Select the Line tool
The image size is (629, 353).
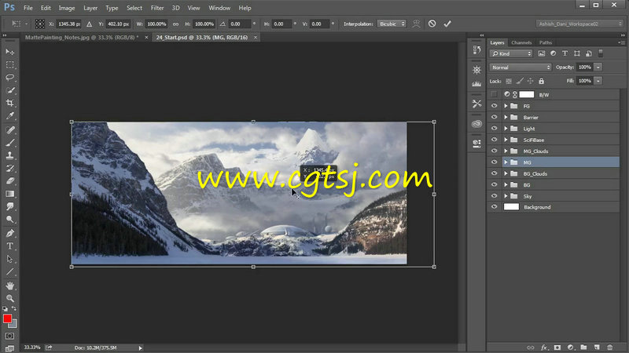coord(10,271)
